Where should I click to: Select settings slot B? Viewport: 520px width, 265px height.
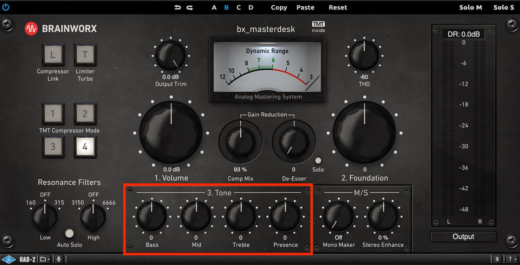click(226, 7)
